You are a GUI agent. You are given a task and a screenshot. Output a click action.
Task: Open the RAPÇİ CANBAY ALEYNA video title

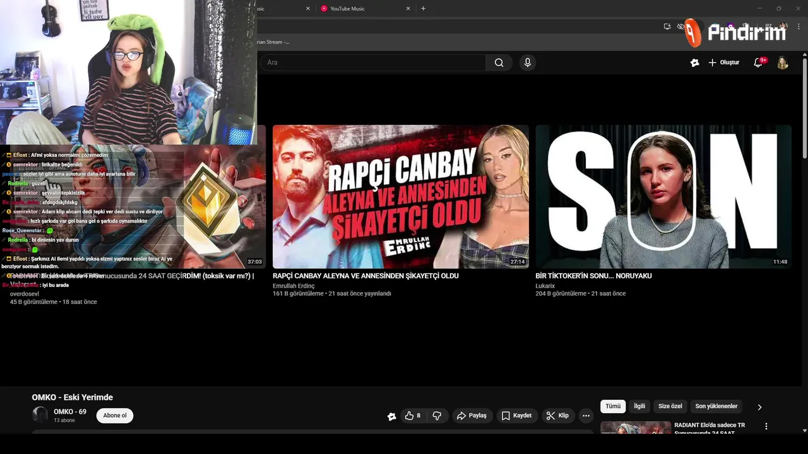[365, 276]
